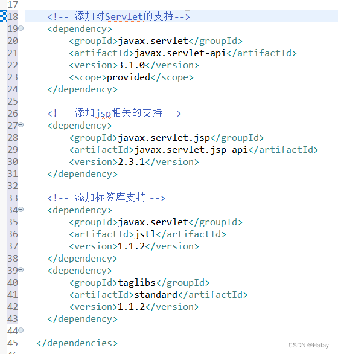The image size is (338, 354).
Task: Click groupId value javax.servlet on line 20
Action: tap(153, 41)
